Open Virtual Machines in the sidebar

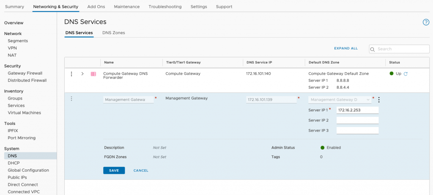point(24,113)
